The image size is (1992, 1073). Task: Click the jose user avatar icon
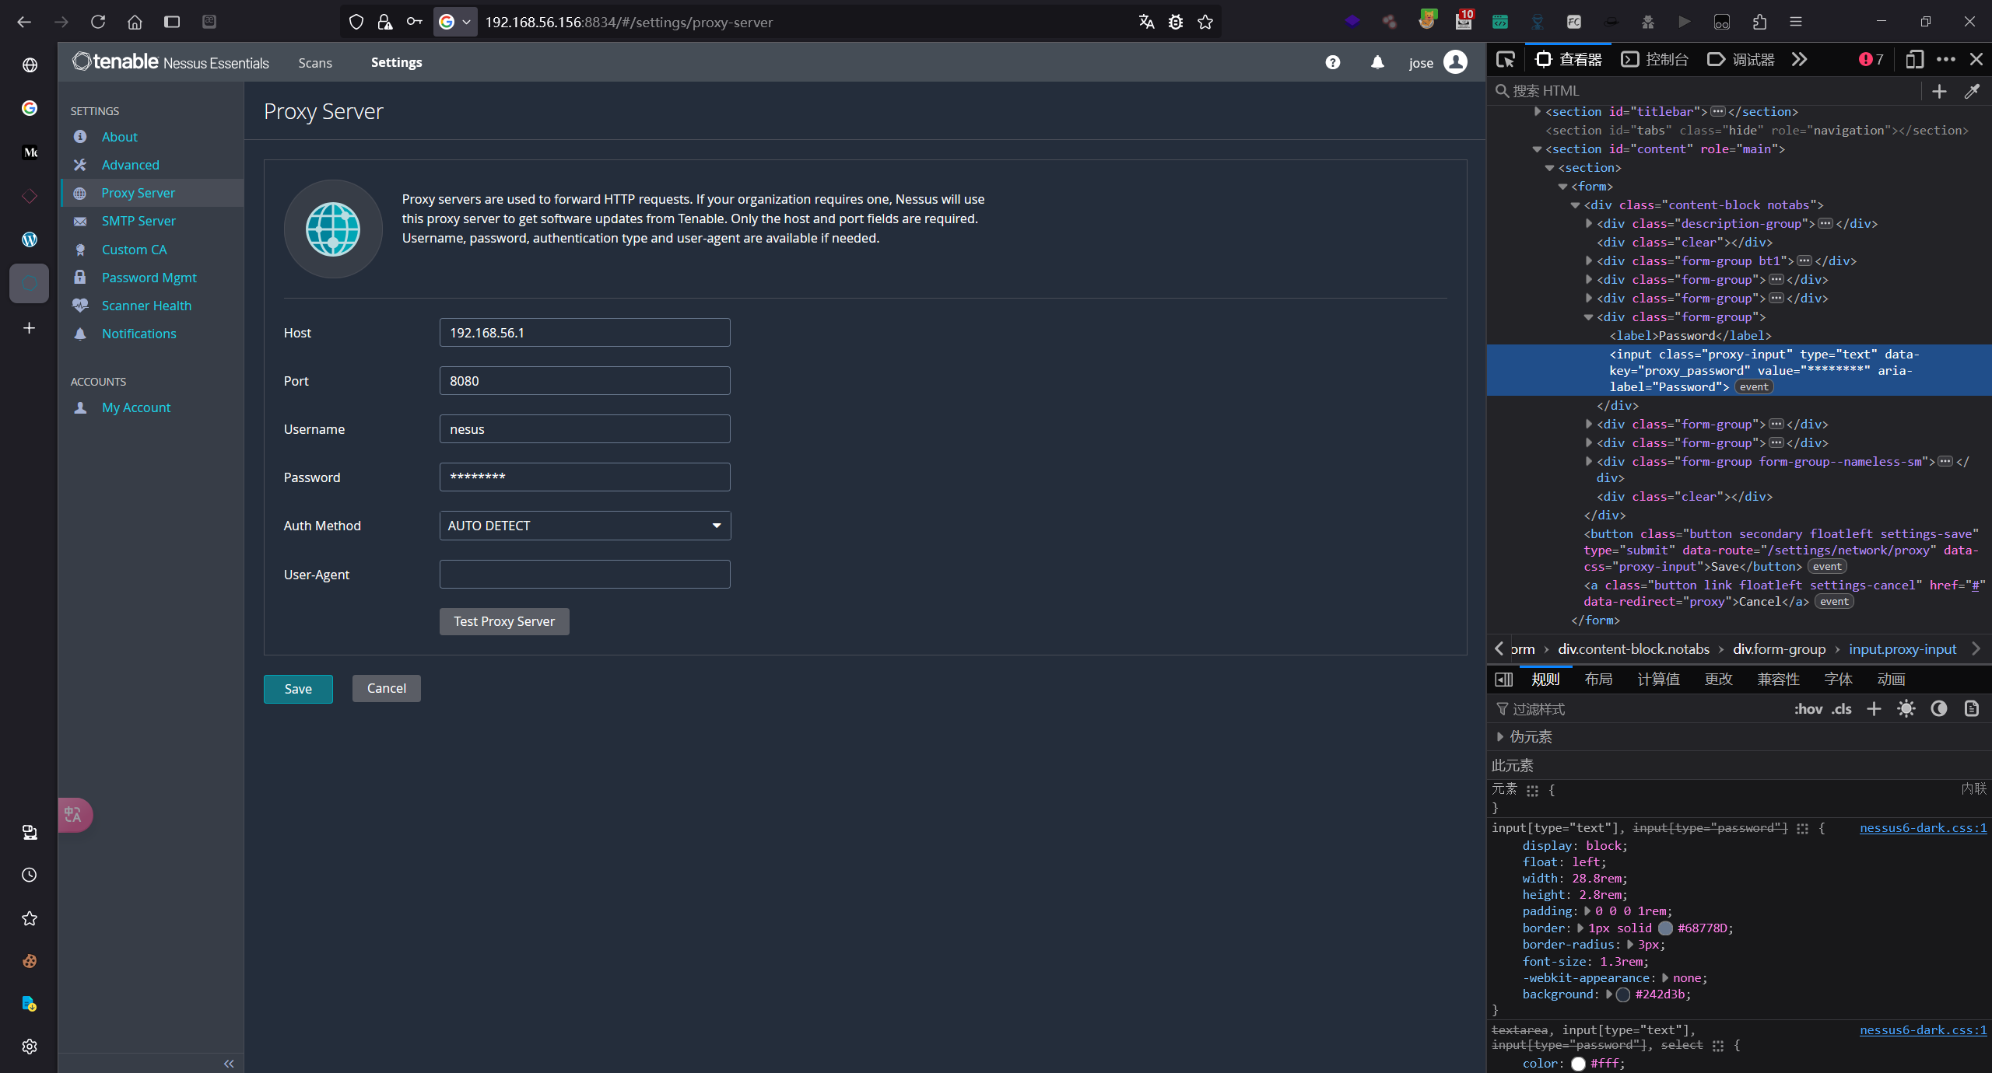tap(1455, 62)
